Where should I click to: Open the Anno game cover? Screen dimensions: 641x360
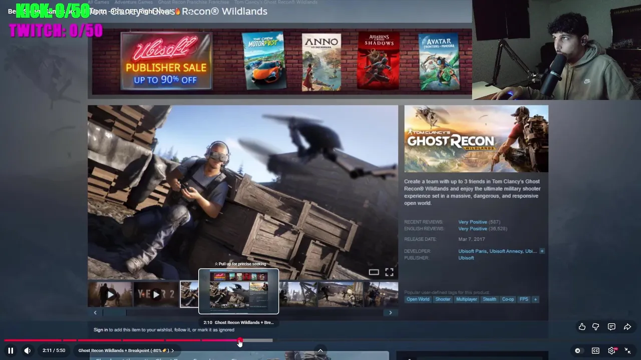322,62
